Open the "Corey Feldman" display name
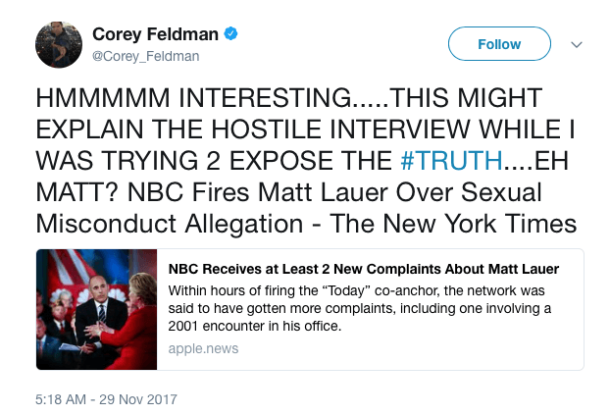 (x=154, y=34)
